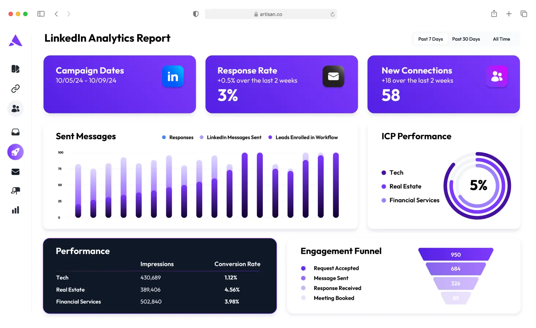Image resolution: width=536 pixels, height=328 pixels.
Task: Reload the page with refresh icon
Action: pos(332,14)
